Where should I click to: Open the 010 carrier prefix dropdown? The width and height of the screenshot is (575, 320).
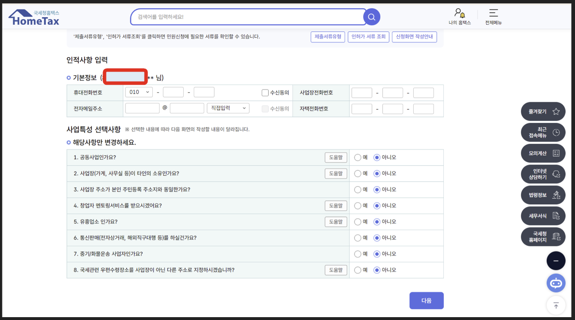point(140,92)
